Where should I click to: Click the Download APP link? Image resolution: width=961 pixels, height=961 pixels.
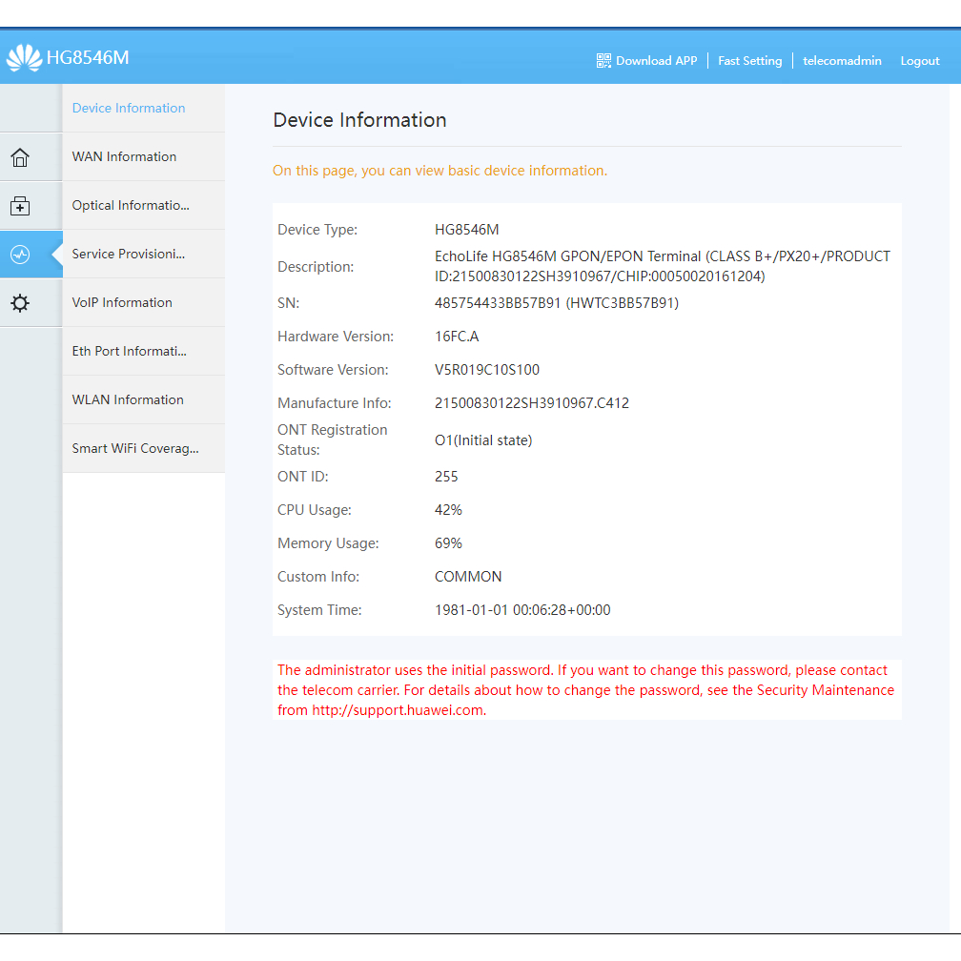coord(656,60)
